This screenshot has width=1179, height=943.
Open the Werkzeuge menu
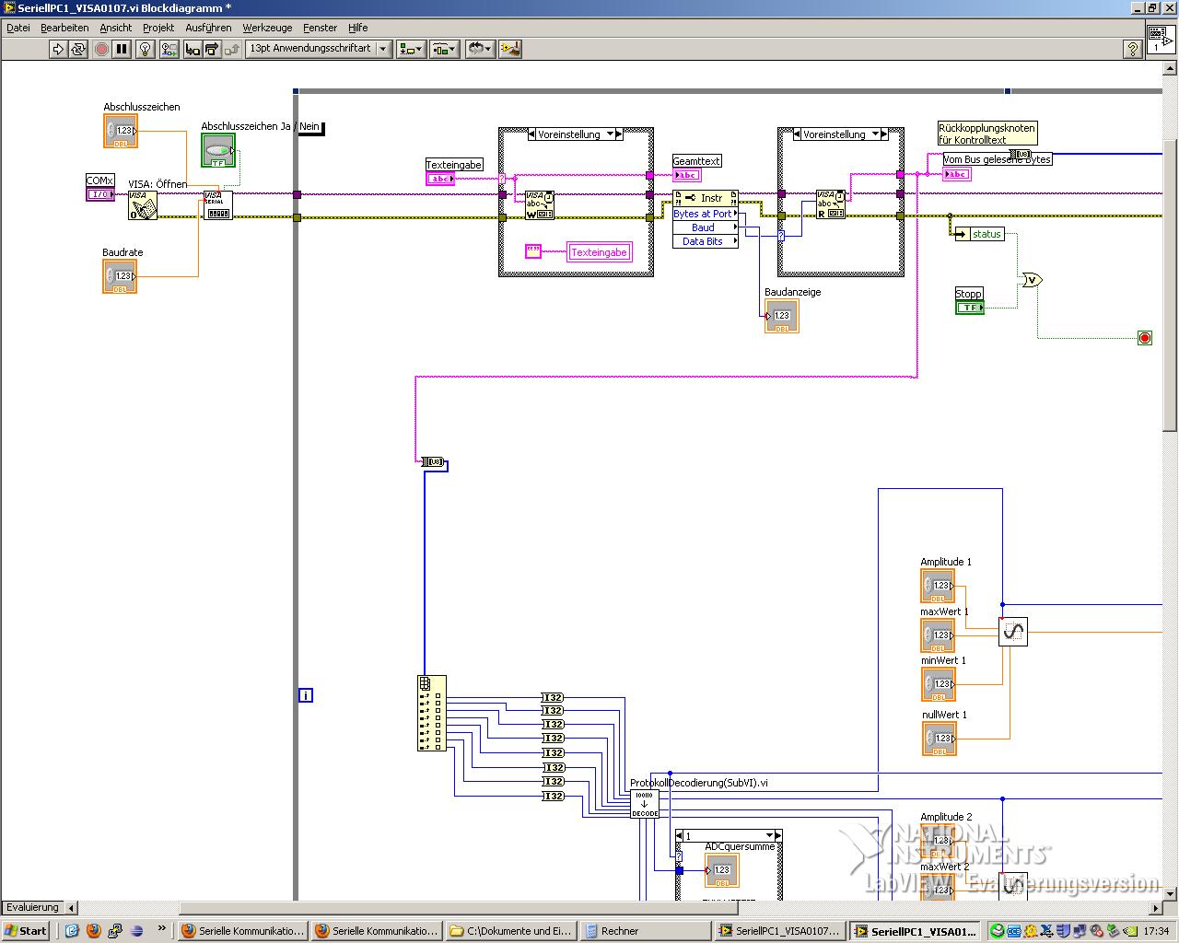click(267, 28)
